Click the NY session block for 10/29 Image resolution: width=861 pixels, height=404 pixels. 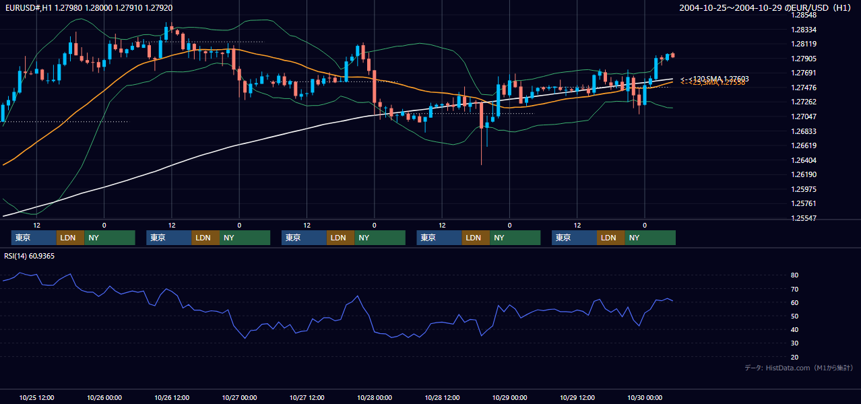(x=650, y=238)
